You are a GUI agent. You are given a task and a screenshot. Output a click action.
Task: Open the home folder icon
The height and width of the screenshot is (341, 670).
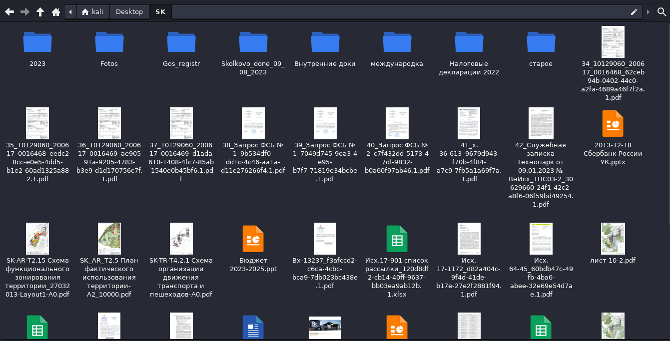[x=56, y=11]
